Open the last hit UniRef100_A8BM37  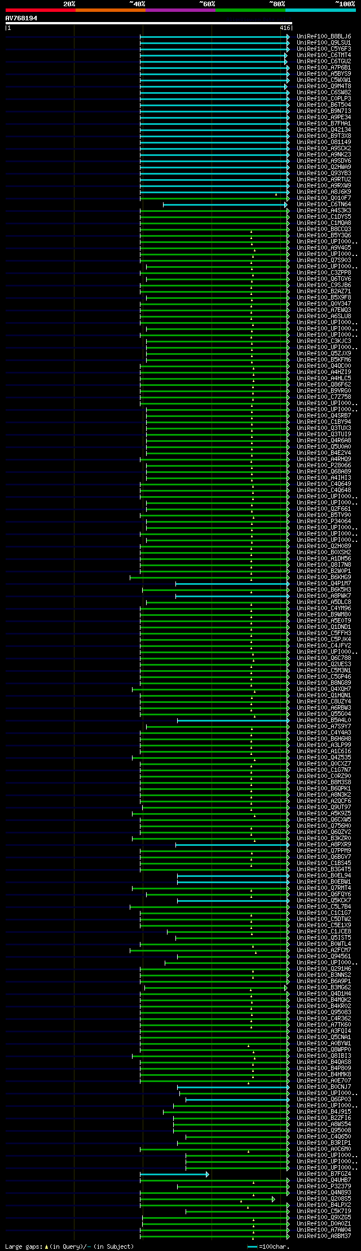[x=324, y=1236]
